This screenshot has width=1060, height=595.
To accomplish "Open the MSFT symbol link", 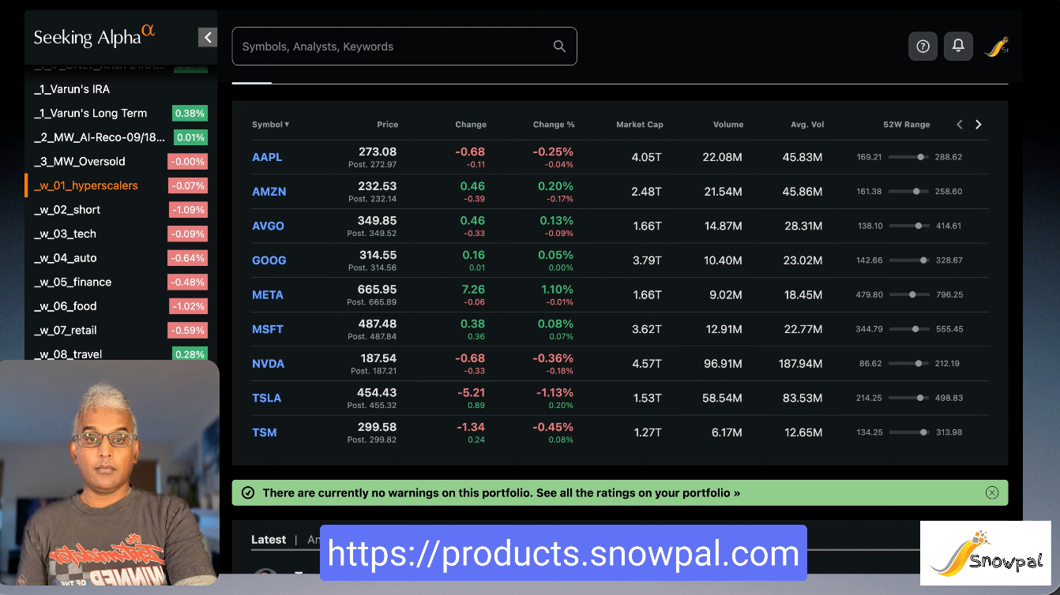I will (268, 329).
